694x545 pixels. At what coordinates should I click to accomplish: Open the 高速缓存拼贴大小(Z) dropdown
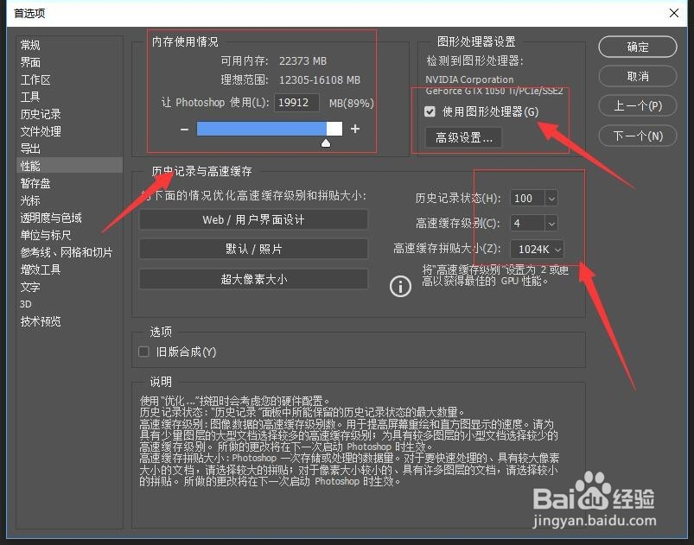coord(537,250)
